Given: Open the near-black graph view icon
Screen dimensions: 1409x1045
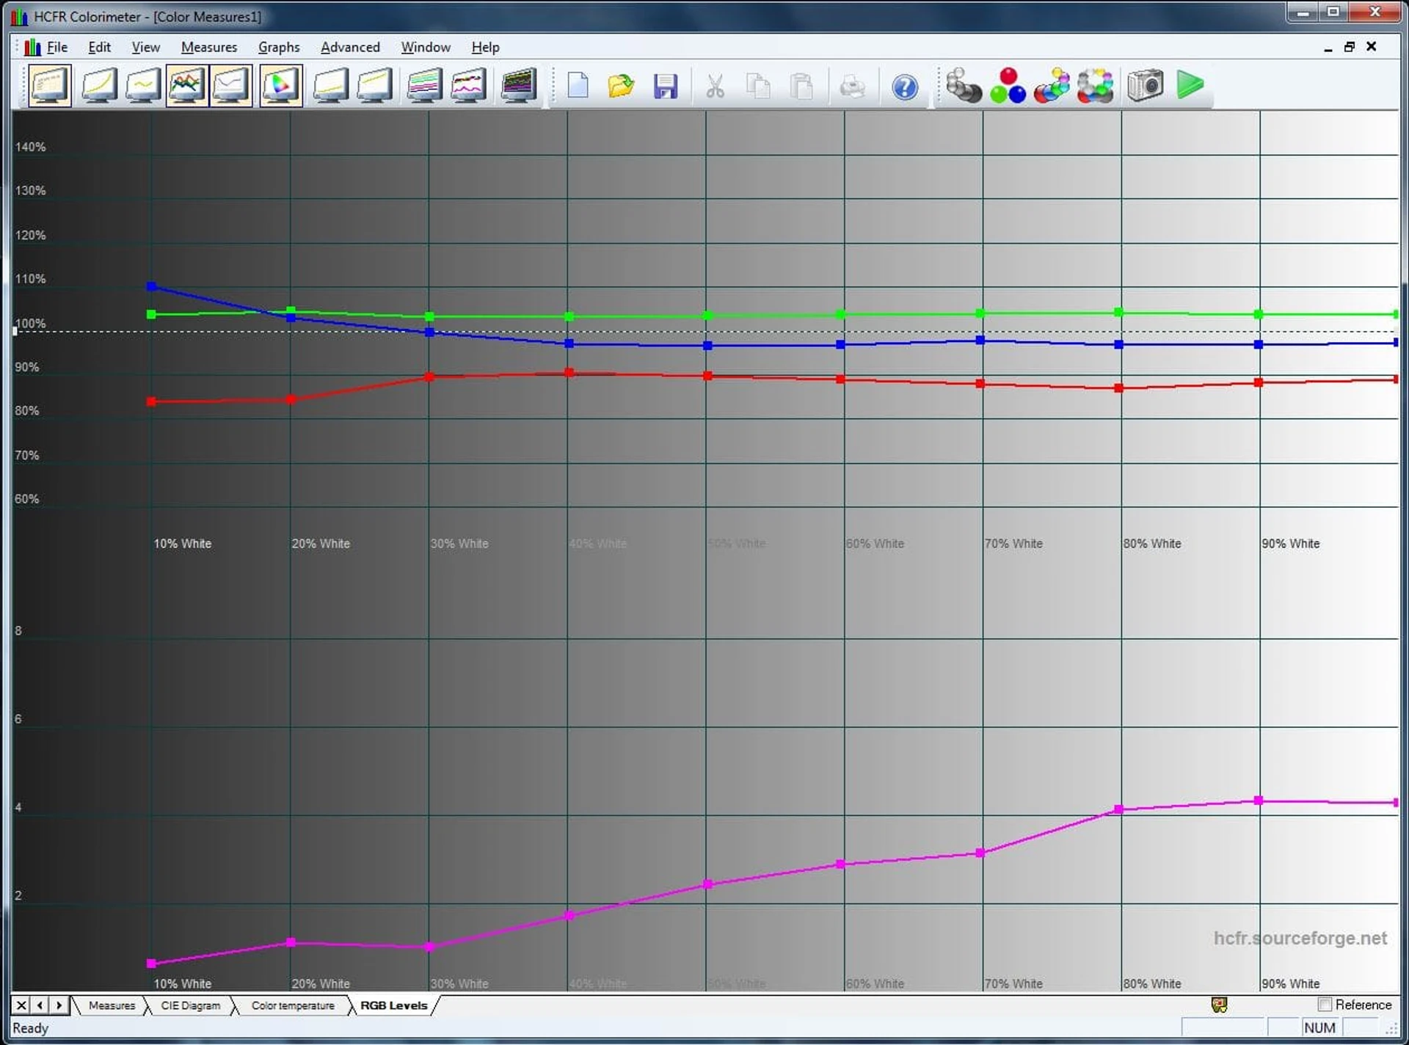Looking at the screenshot, I should tap(331, 86).
